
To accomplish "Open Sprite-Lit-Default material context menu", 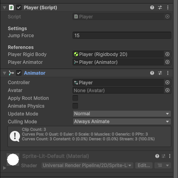I will coord(170,156).
